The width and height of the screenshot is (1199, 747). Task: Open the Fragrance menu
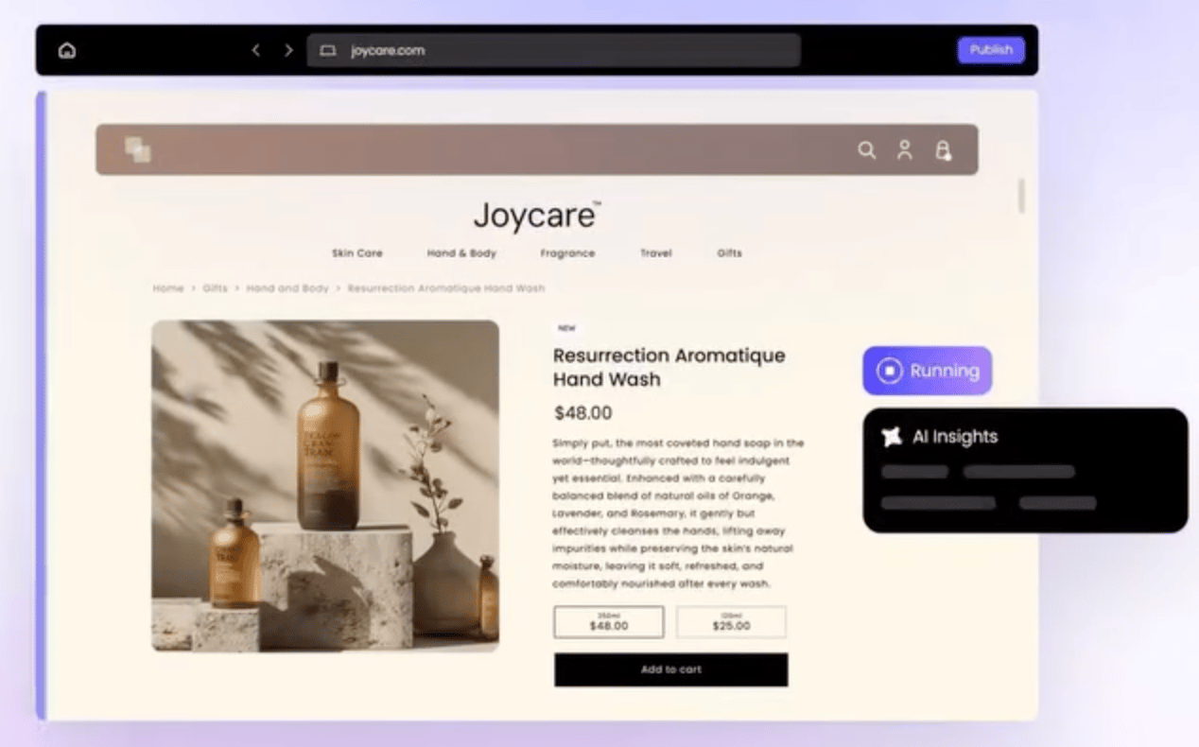click(x=567, y=253)
